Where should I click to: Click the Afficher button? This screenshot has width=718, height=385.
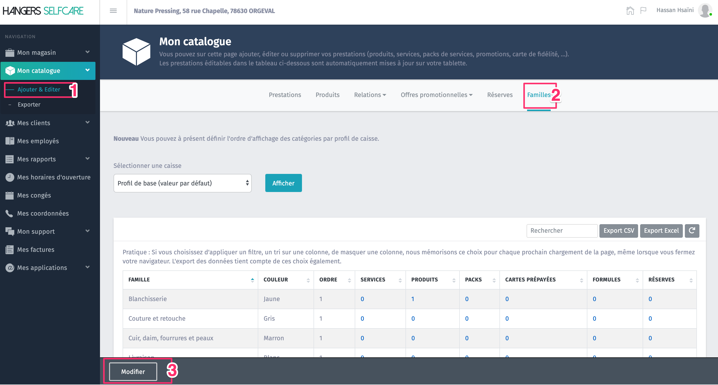click(x=283, y=183)
